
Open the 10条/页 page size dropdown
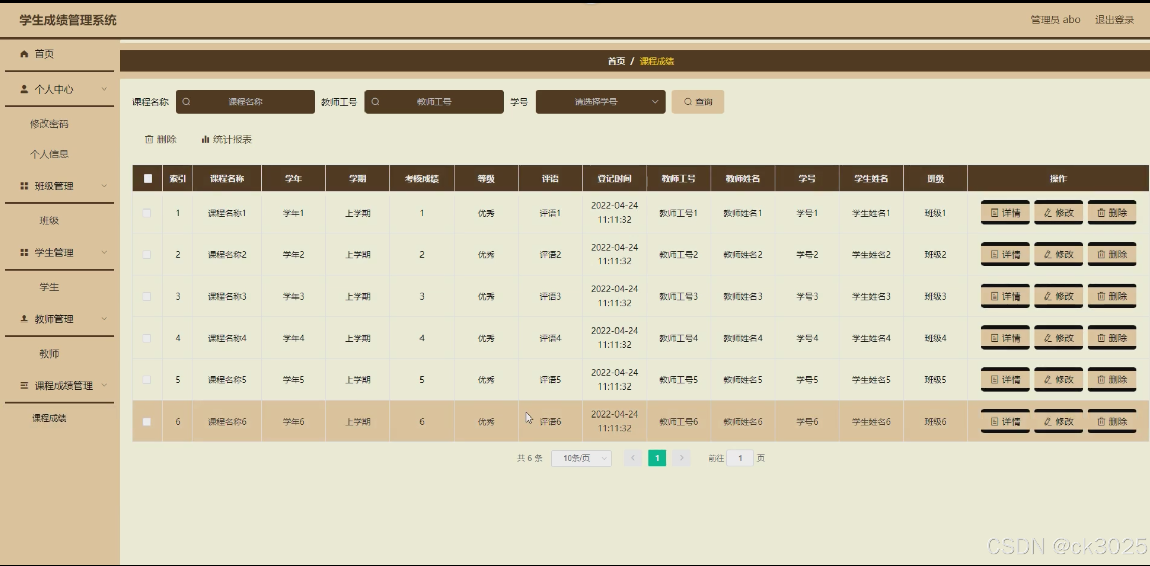tap(581, 458)
